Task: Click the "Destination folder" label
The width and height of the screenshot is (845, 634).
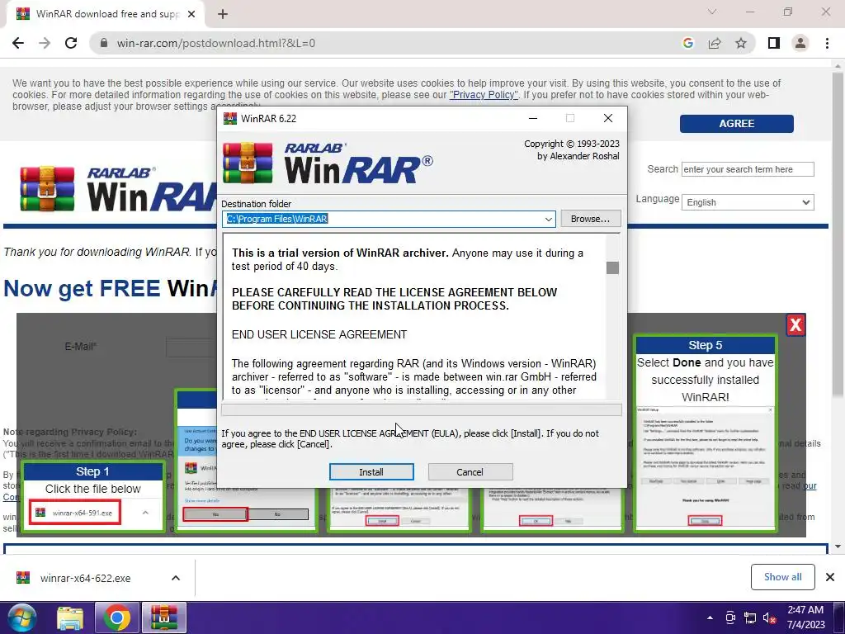Action: point(256,204)
